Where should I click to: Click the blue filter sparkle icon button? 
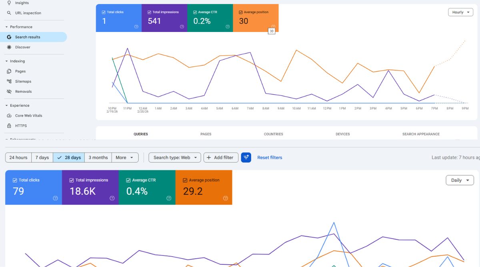(x=246, y=157)
